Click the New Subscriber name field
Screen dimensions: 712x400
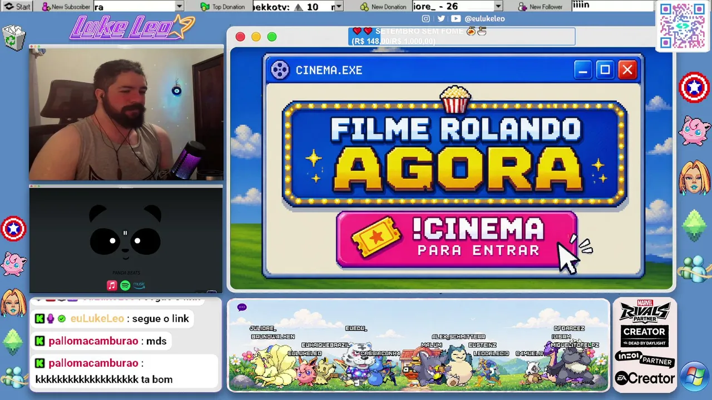click(x=134, y=7)
